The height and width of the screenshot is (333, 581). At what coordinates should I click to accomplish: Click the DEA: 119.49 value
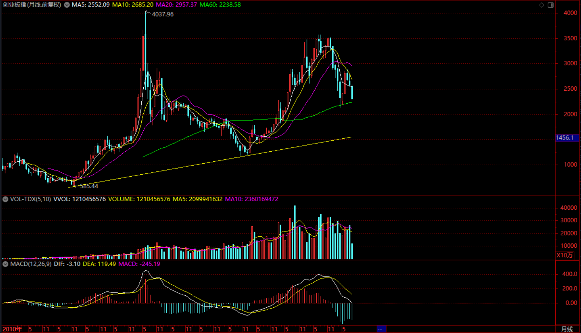tap(100, 264)
